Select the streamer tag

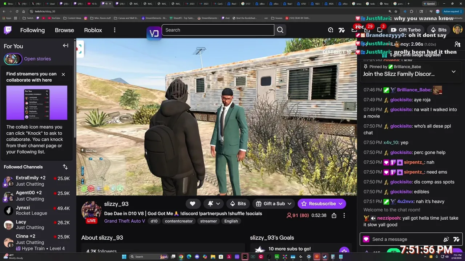209,221
